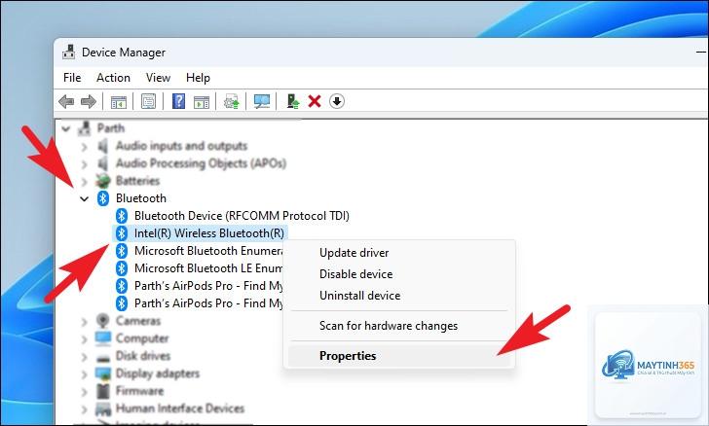The width and height of the screenshot is (709, 426).
Task: Collapse the Parth root node chevron
Action: pos(66,128)
